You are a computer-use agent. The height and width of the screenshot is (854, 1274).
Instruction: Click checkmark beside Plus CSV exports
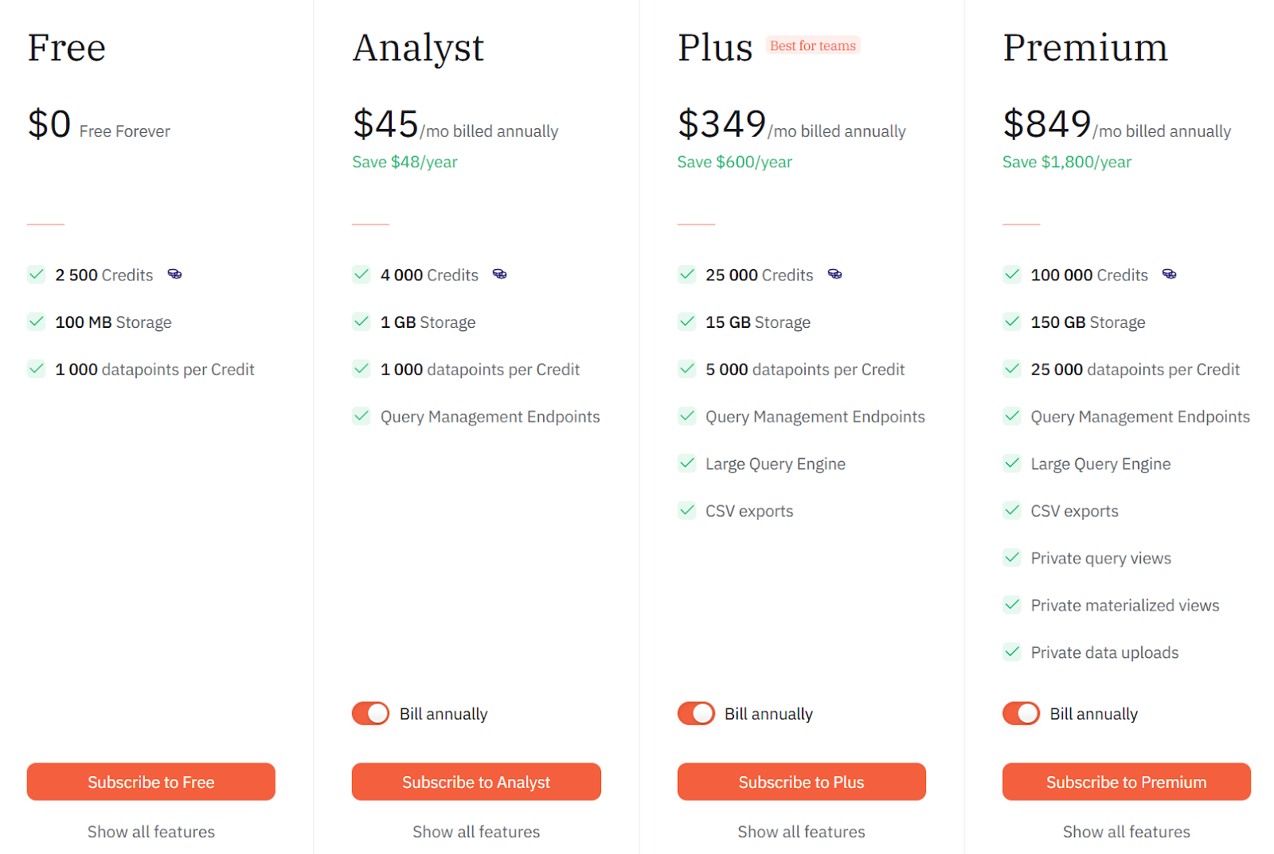coord(687,510)
